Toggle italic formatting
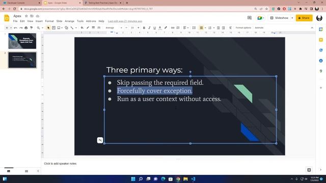Viewport: 326px width, 183px height. click(x=149, y=27)
